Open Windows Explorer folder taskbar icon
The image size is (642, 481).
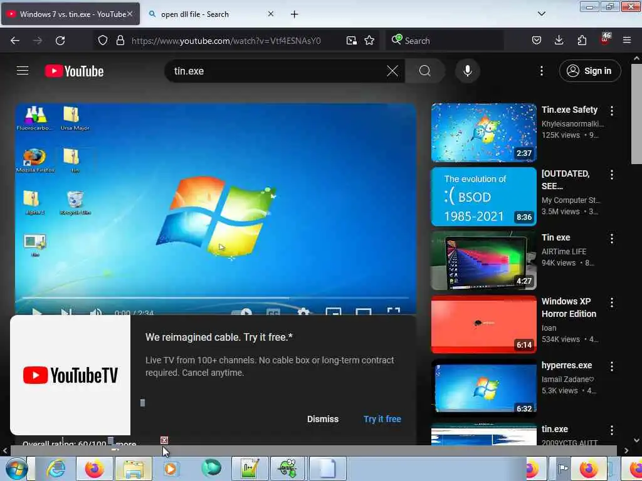coord(134,468)
